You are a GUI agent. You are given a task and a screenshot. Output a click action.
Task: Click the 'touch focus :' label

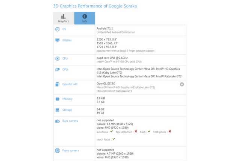click(104, 140)
